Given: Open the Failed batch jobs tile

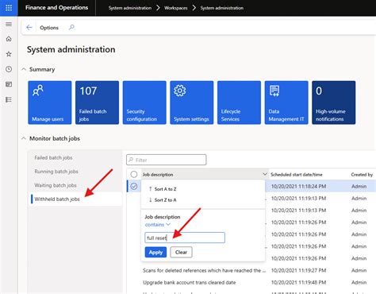Looking at the screenshot, I should click(97, 103).
